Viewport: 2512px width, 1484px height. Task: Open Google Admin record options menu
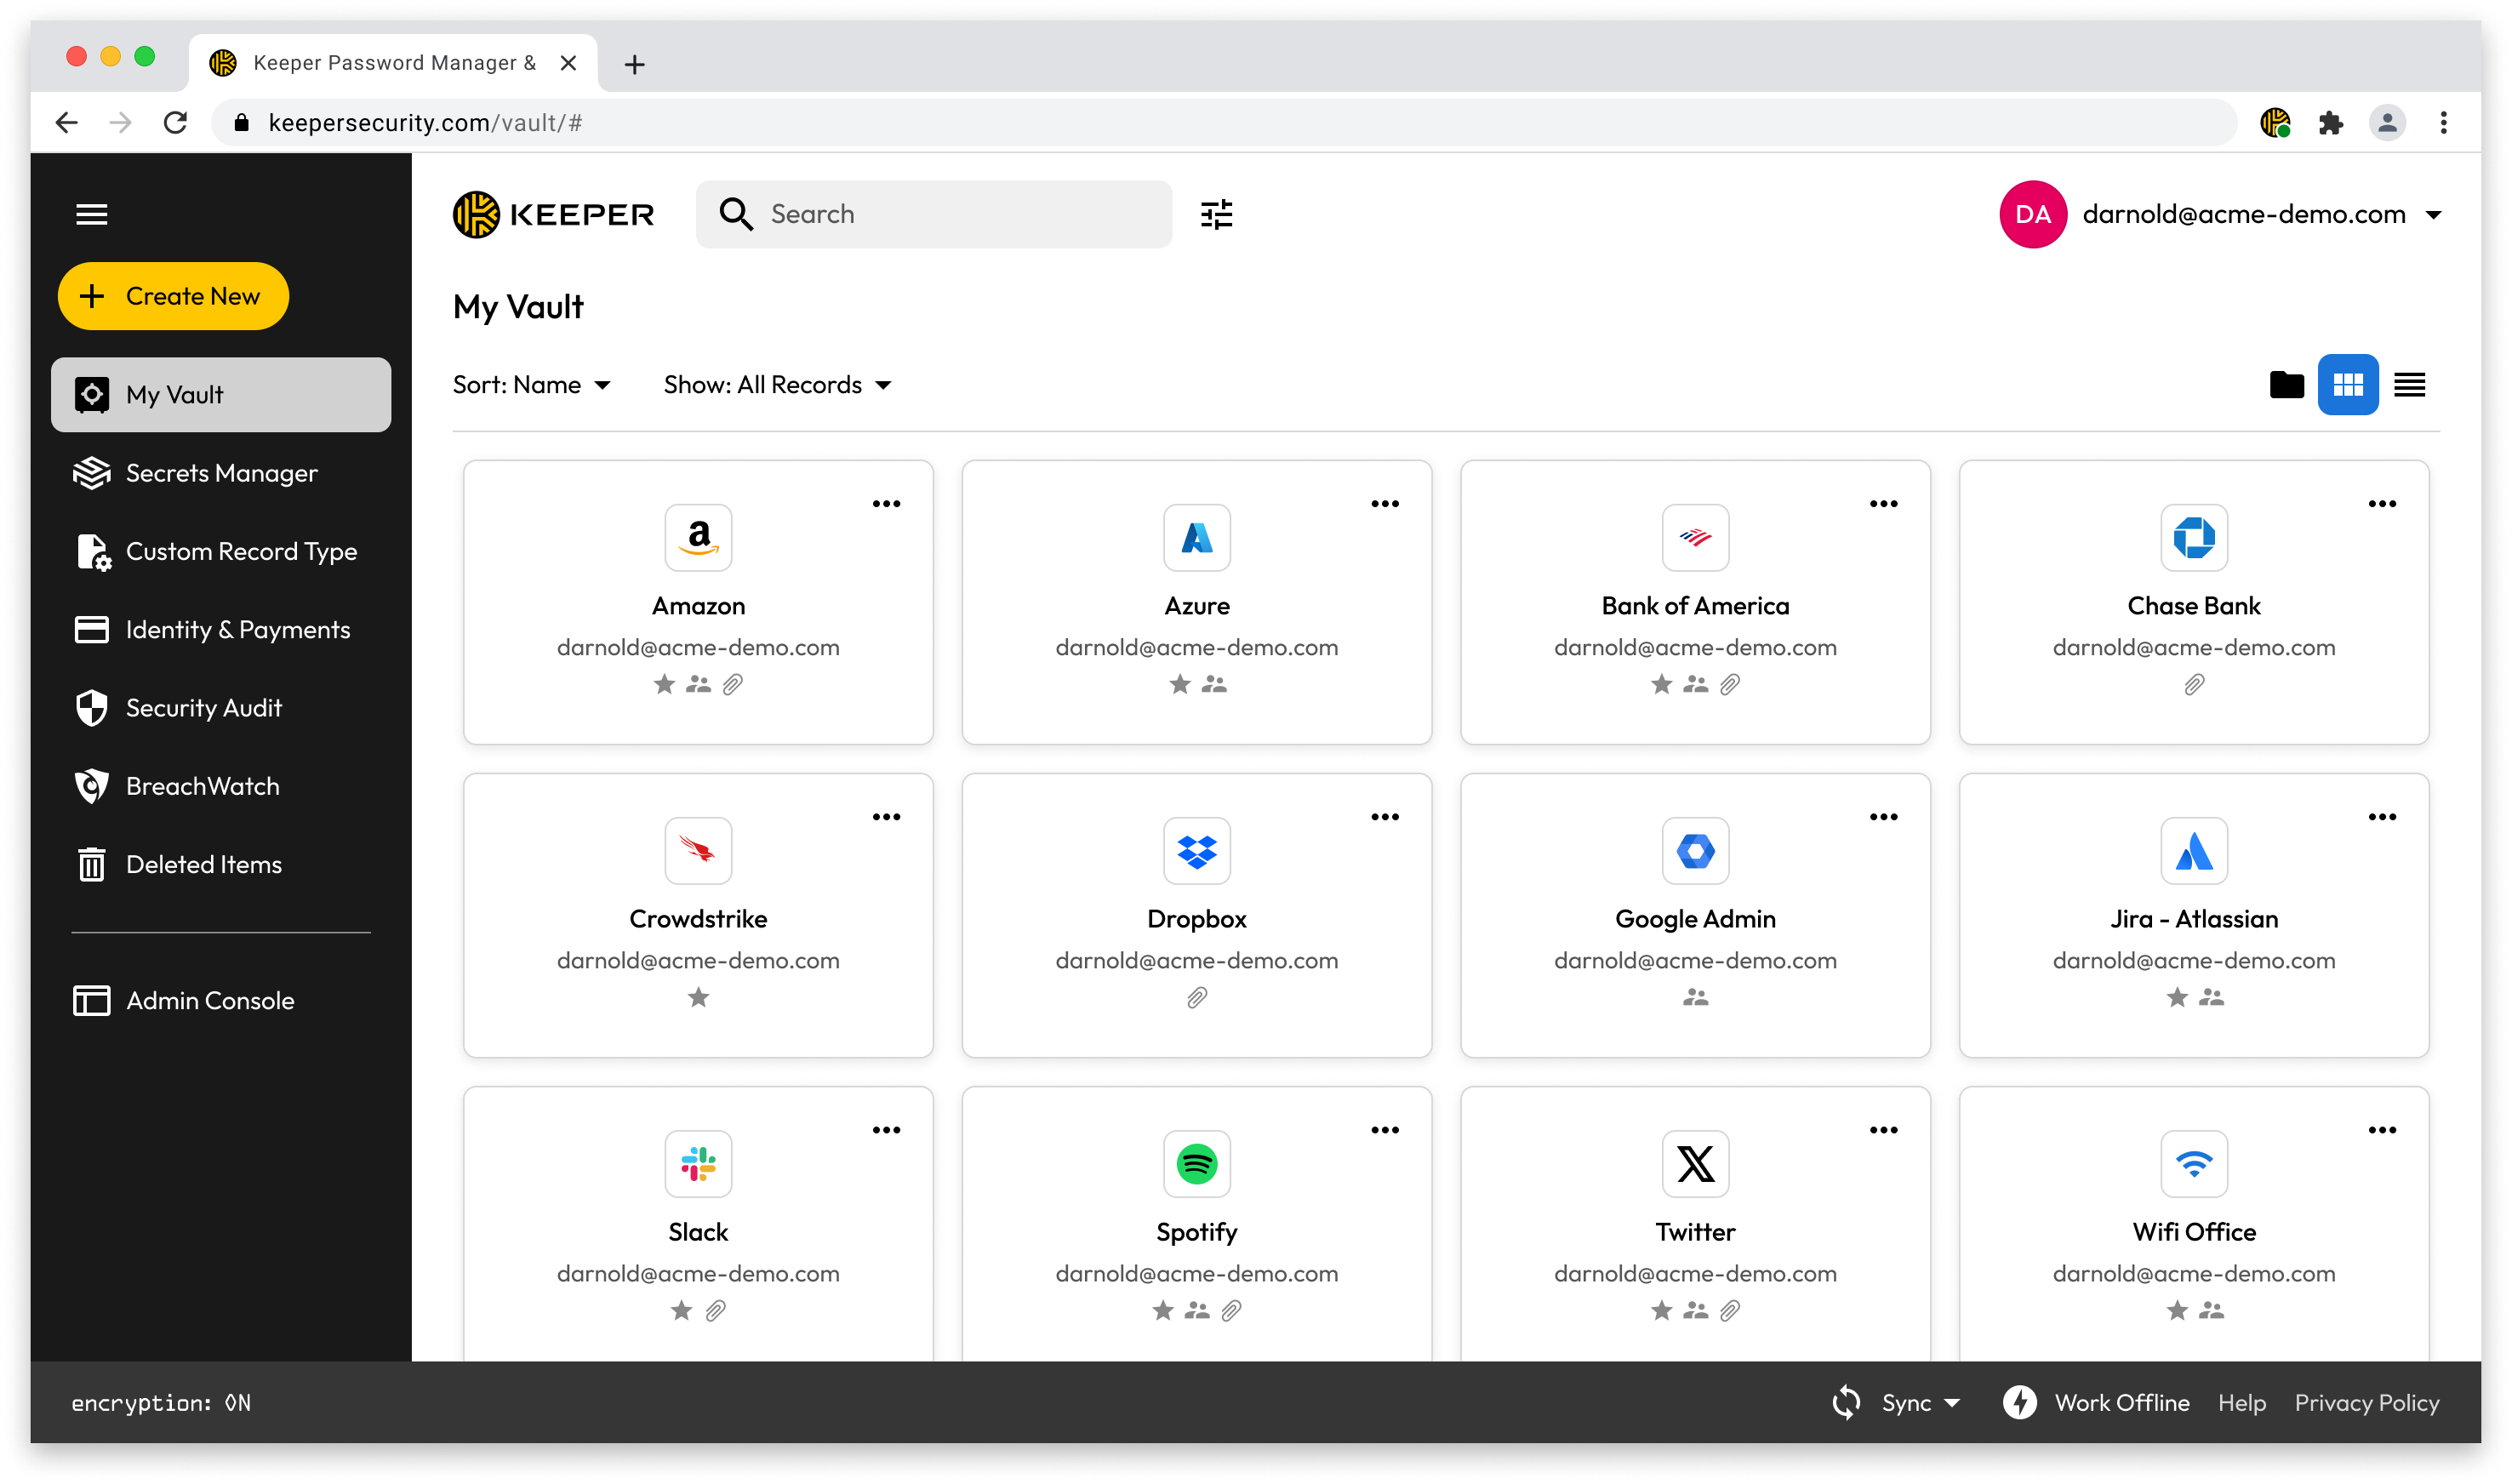point(1883,816)
